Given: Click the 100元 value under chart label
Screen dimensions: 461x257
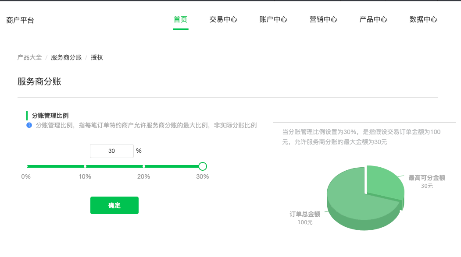Looking at the screenshot, I should coord(305,222).
